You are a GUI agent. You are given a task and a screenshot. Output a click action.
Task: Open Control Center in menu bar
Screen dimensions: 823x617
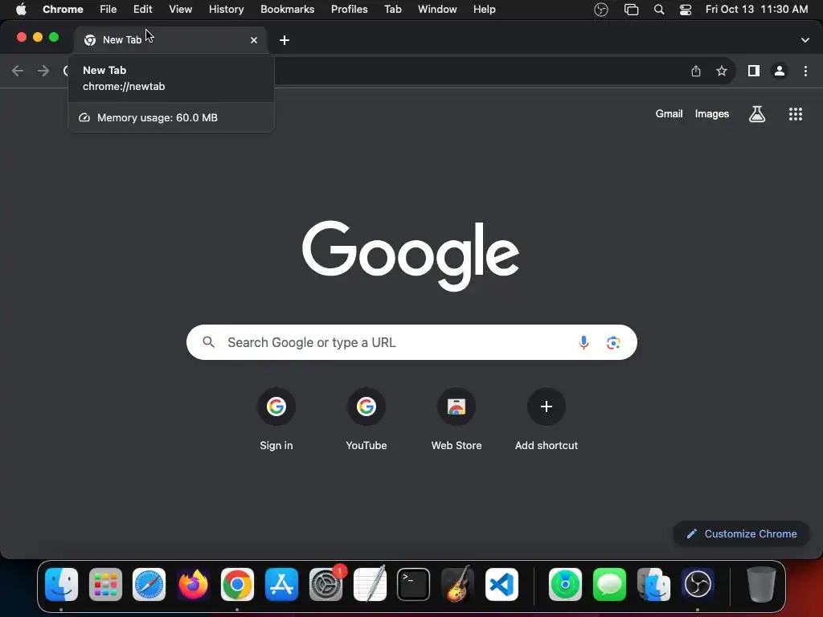685,10
